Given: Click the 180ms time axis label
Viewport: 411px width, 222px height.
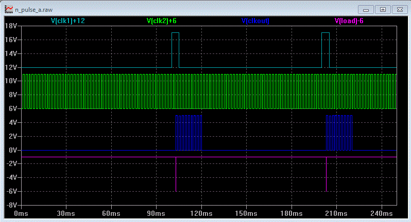Looking at the screenshot, I should point(292,213).
